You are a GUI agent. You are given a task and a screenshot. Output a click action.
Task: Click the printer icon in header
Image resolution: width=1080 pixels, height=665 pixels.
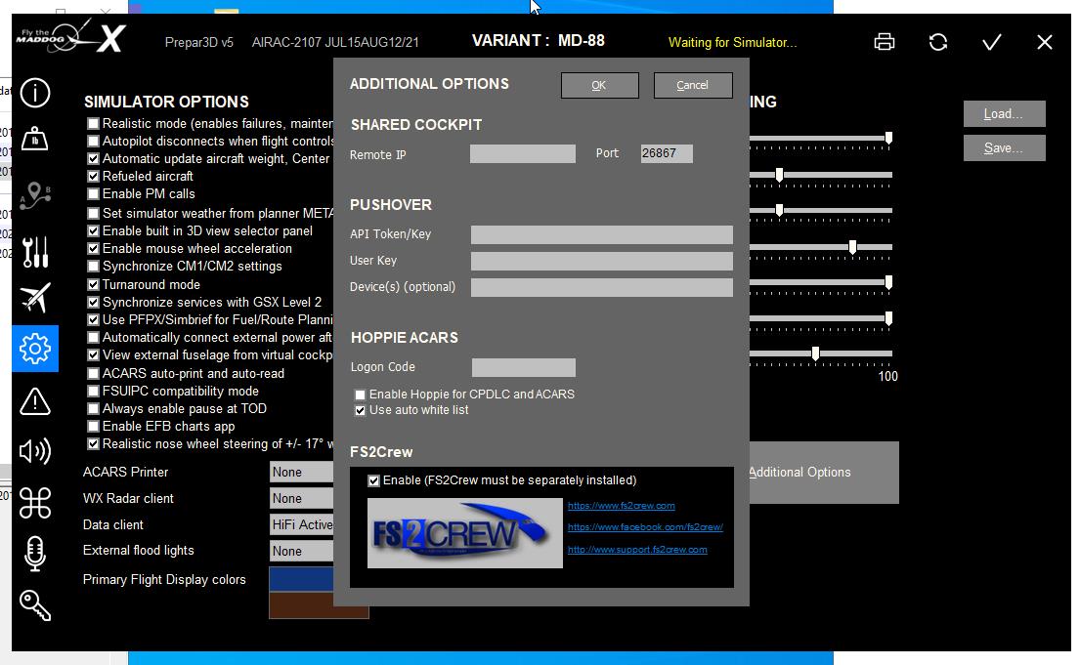885,42
